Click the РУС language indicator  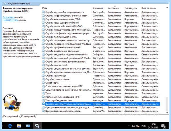(x=143, y=126)
